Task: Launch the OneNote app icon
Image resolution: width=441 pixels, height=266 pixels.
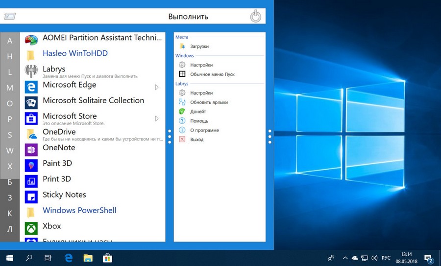Action: coord(31,150)
